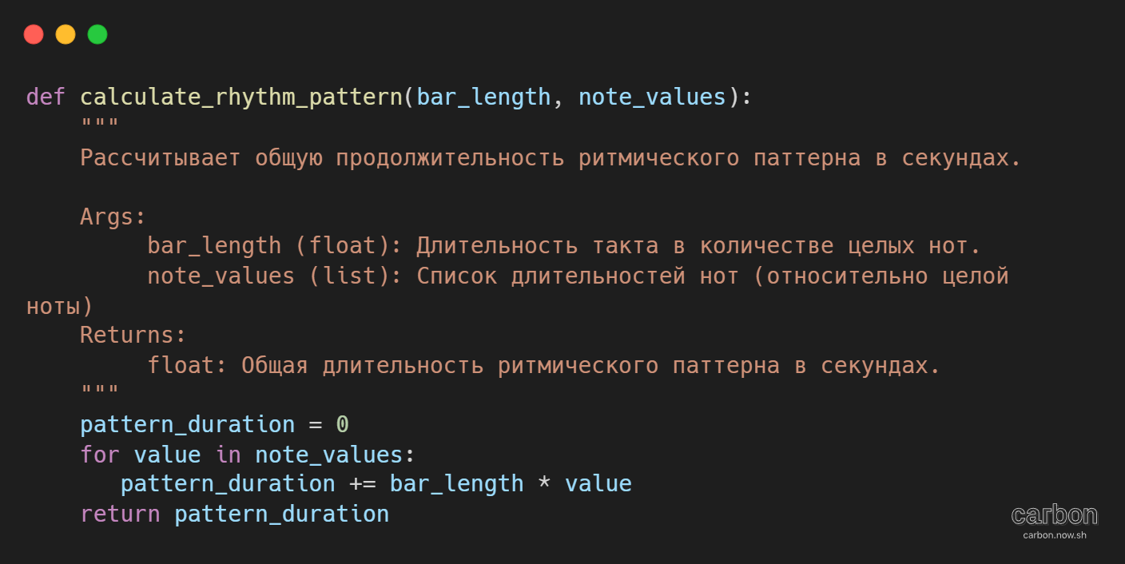Screen dimensions: 1125x564
Task: Click the in keyword of the loop
Action: point(228,455)
